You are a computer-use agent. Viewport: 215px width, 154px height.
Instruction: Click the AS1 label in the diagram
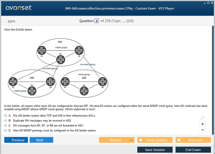(x=60, y=42)
